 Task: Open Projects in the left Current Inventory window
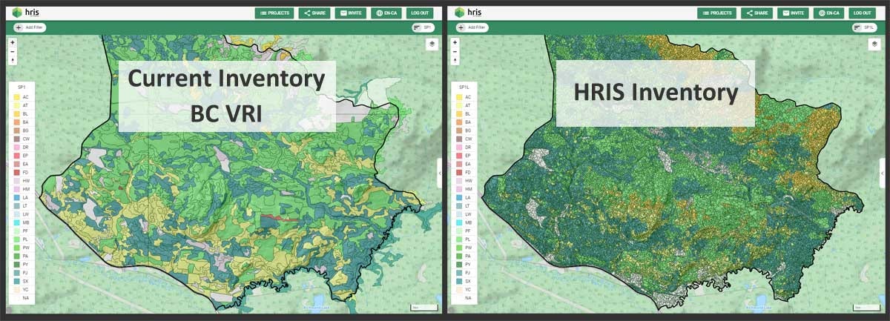(x=274, y=13)
